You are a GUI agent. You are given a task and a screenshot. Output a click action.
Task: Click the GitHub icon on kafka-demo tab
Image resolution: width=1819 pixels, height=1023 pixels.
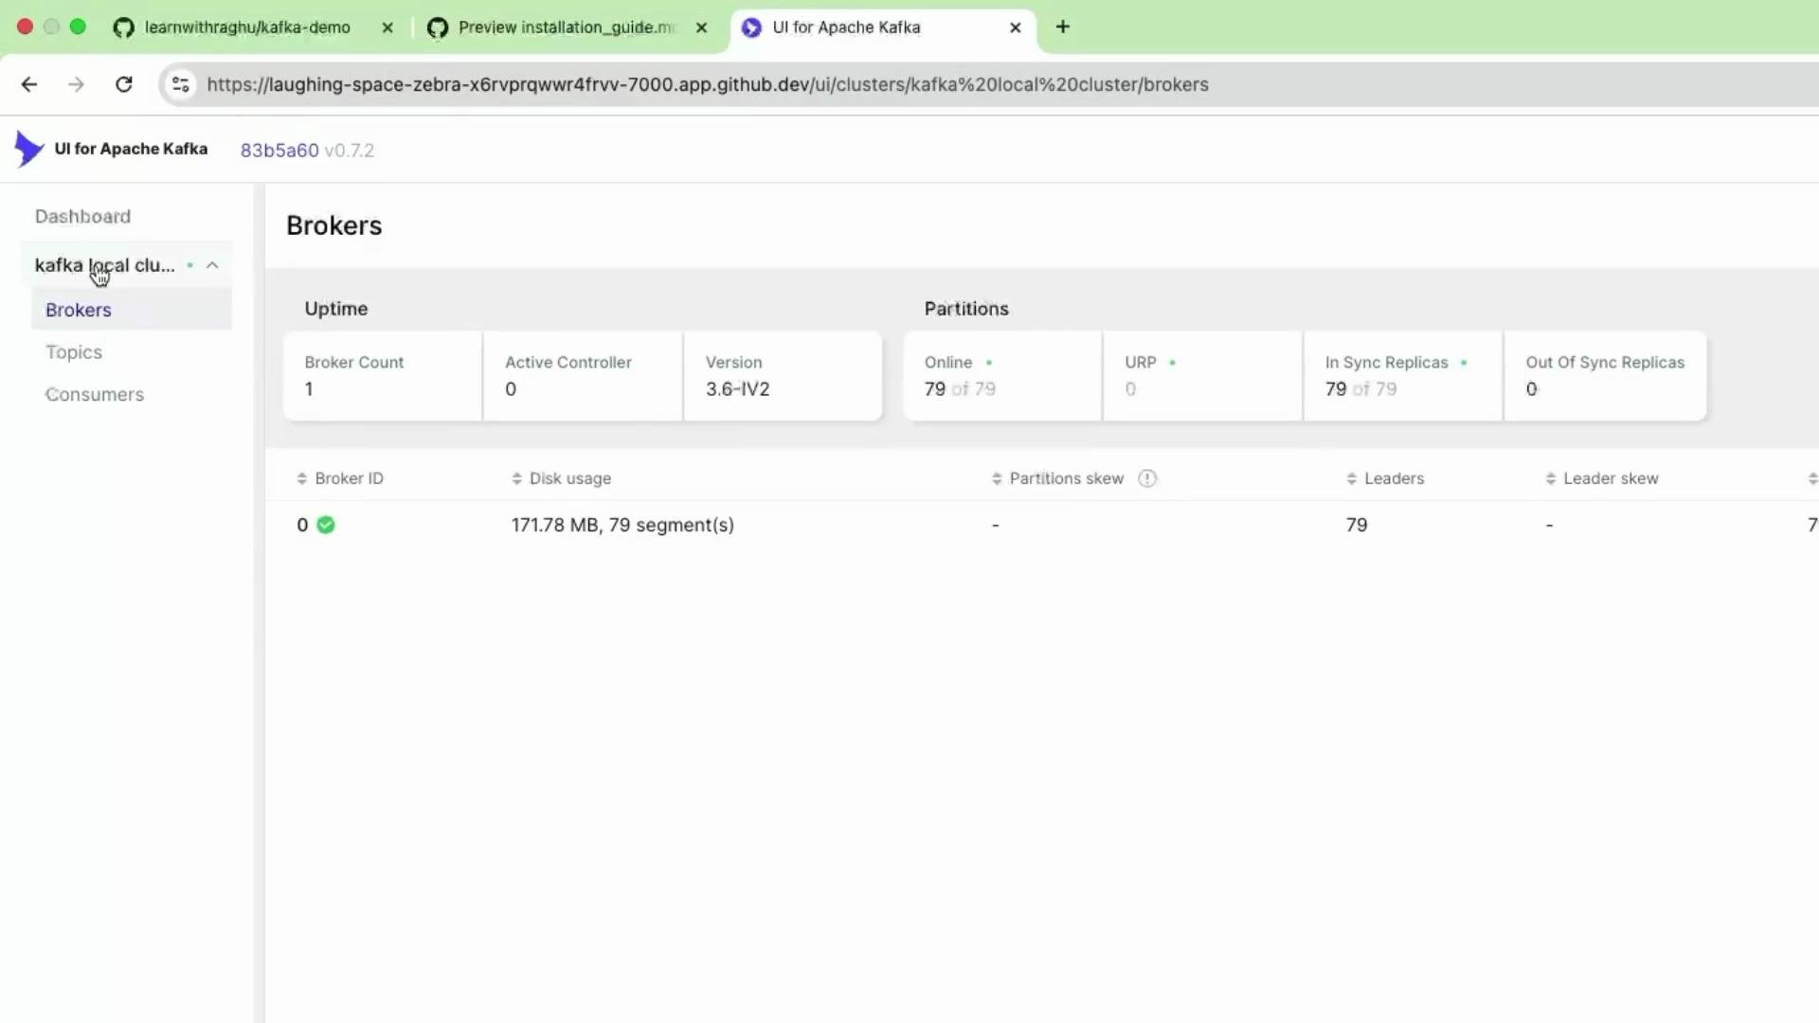pos(123,27)
